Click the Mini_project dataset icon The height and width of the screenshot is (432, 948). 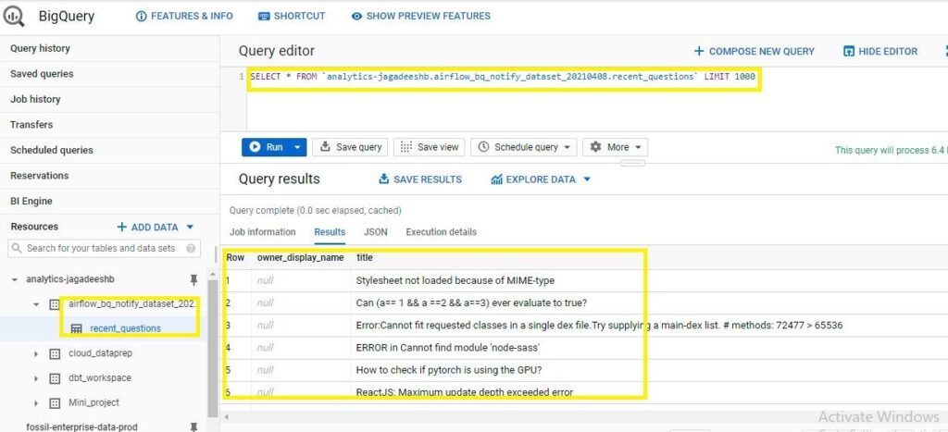pyautogui.click(x=55, y=403)
